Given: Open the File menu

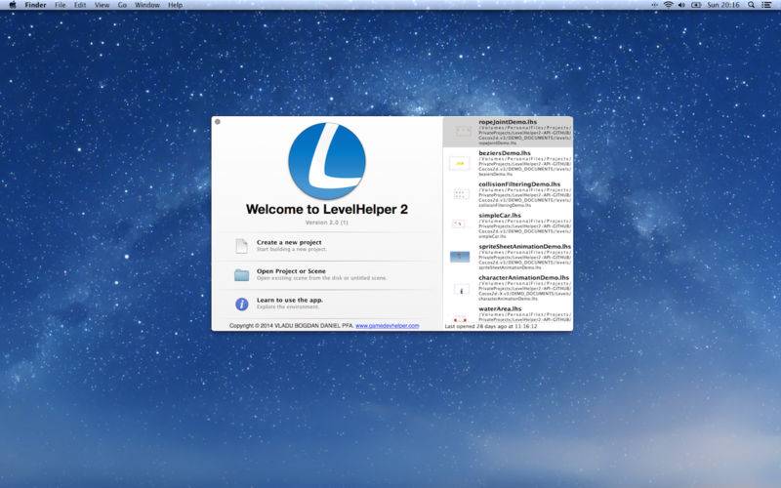Looking at the screenshot, I should pyautogui.click(x=61, y=5).
